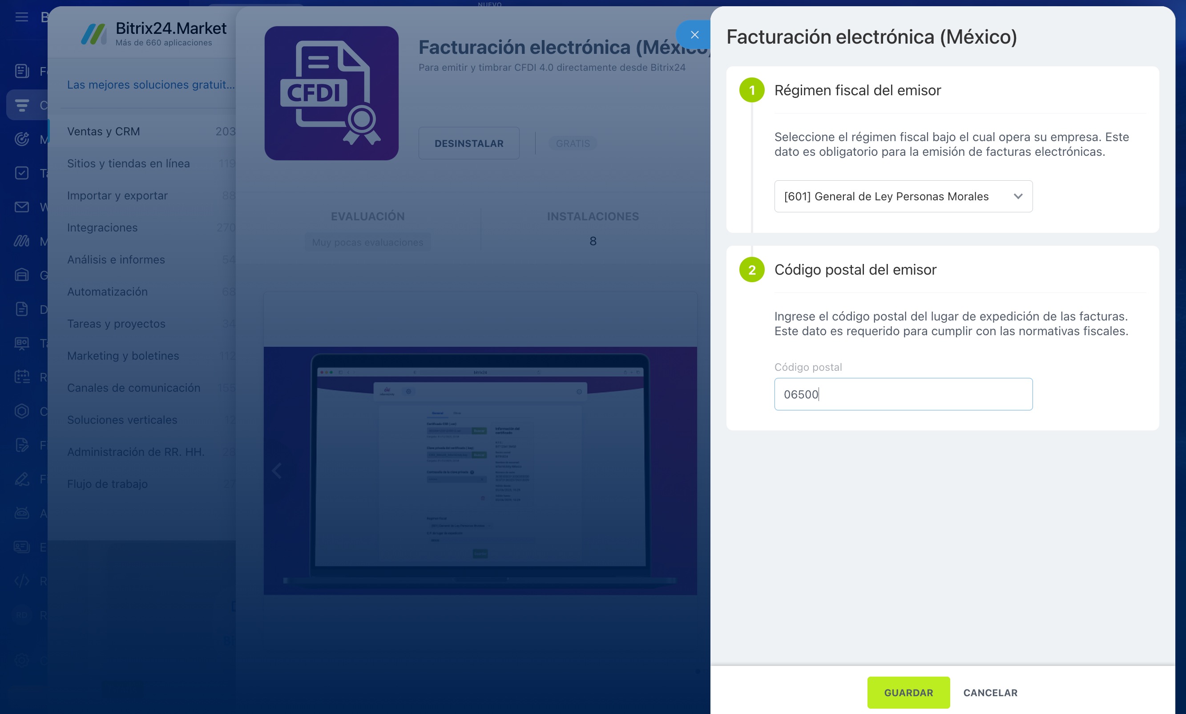The image size is (1186, 714).
Task: Click the hamburger menu icon
Action: click(x=22, y=17)
